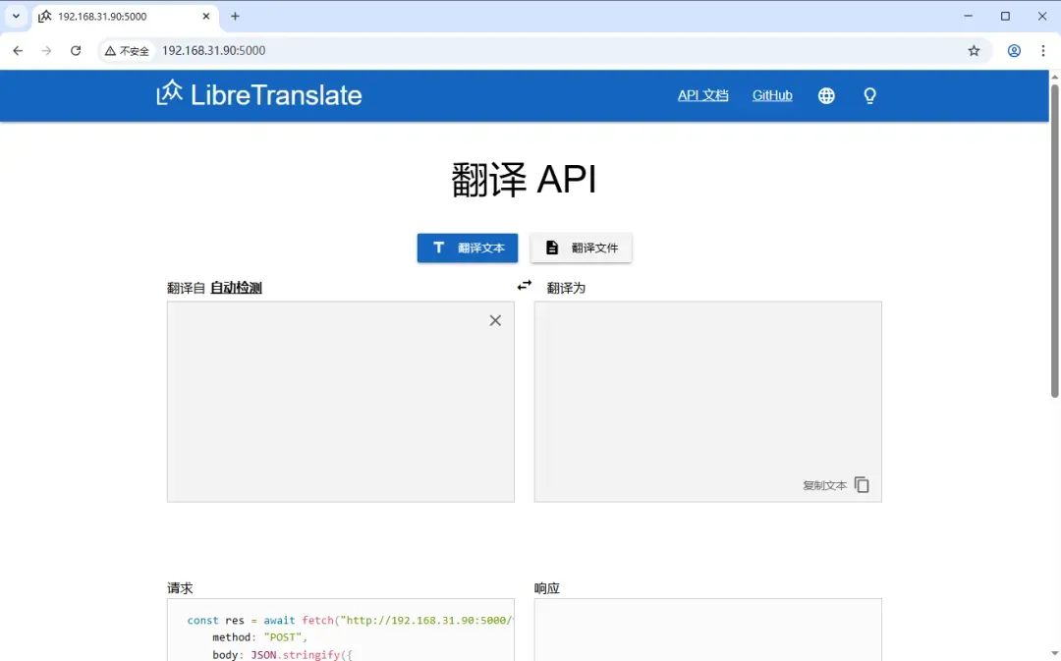Open the browser profile icon
Viewport: 1061px width, 661px height.
1014,51
